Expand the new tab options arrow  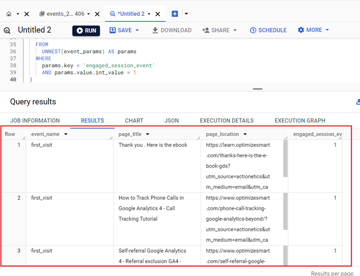pos(186,14)
